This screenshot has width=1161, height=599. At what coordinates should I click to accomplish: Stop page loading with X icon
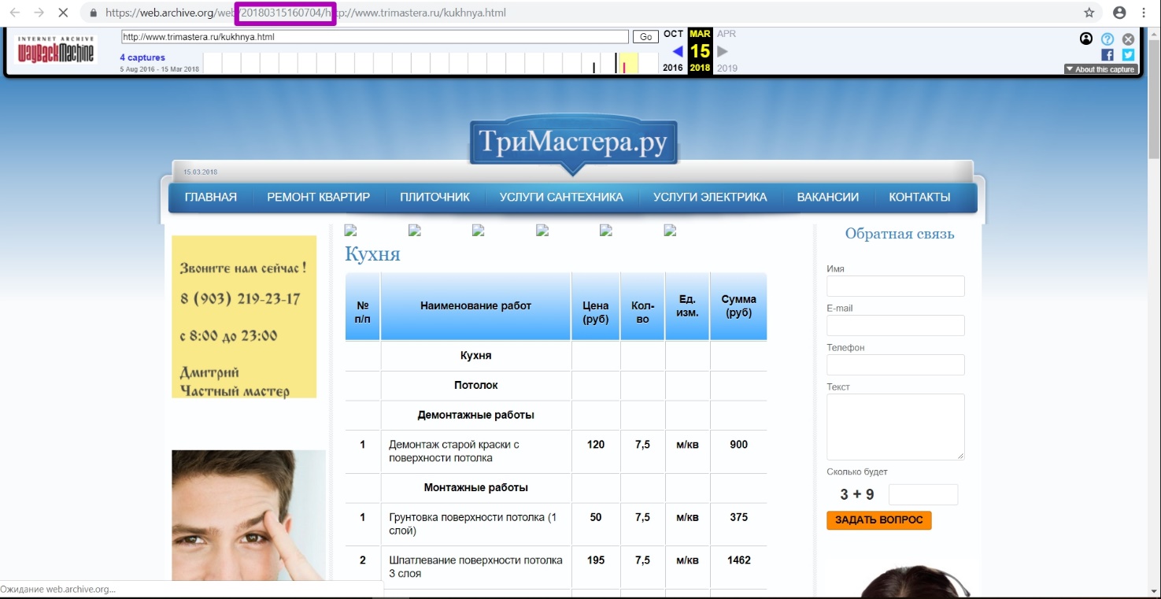[65, 13]
